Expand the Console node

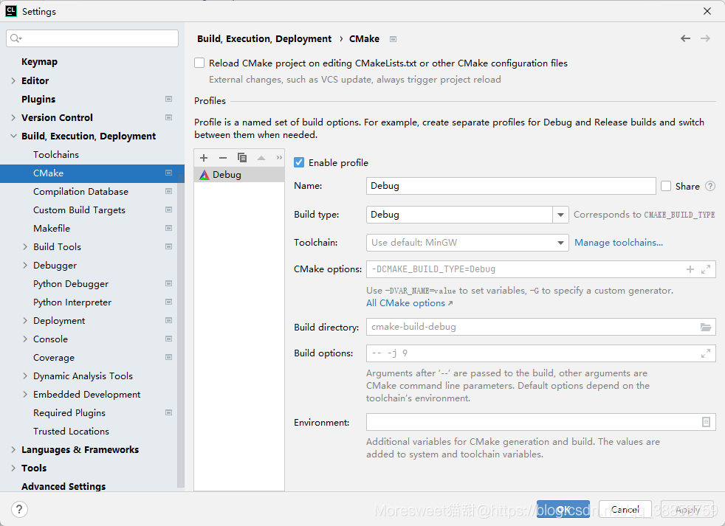coord(25,339)
